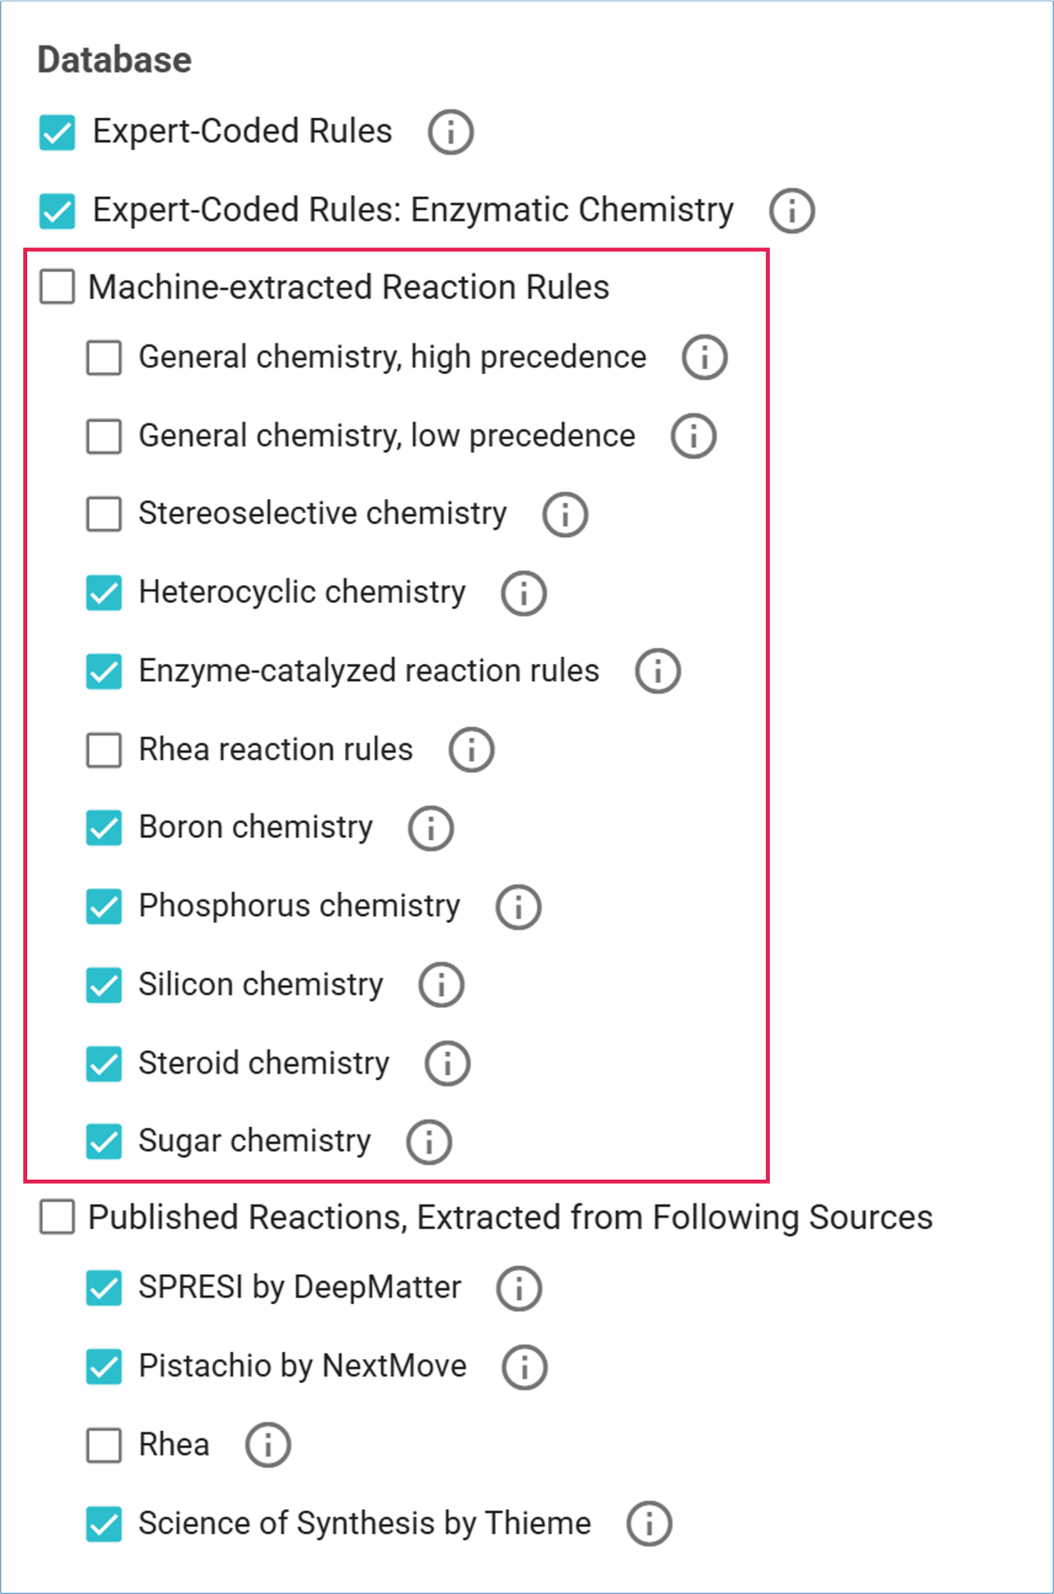Enable Stereoselective chemistry checkbox
The width and height of the screenshot is (1054, 1594).
(x=104, y=514)
